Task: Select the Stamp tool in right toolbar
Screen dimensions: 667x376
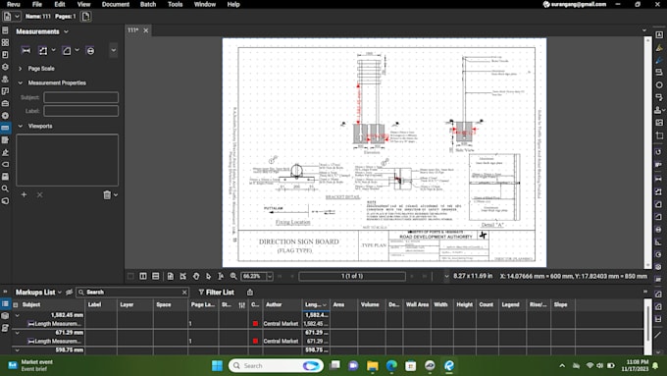Action: [x=657, y=110]
